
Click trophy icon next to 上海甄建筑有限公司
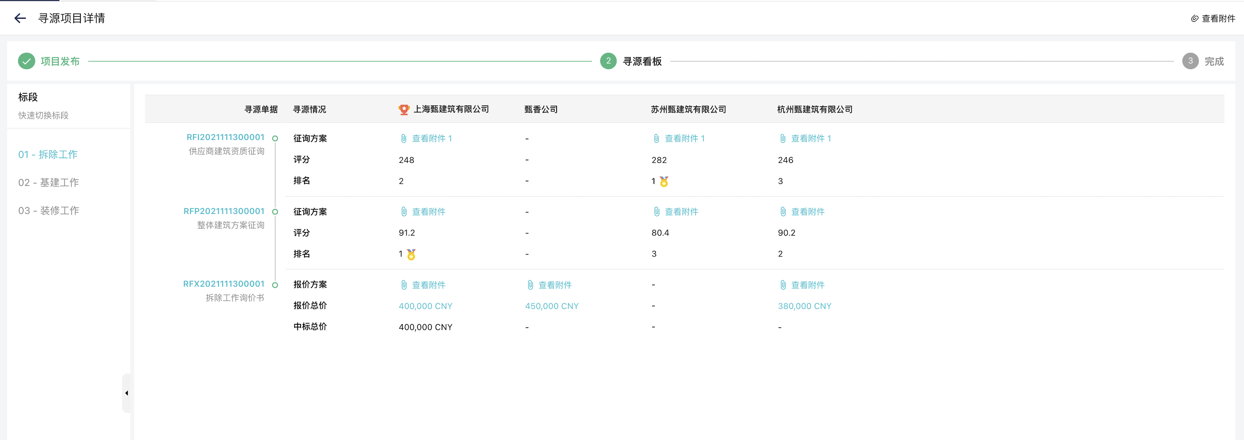[x=404, y=110]
